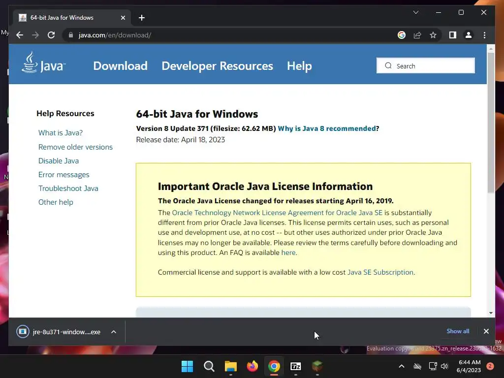Screen dimensions: 504x378
Task: Open the Java SE Subscription link
Action: click(380, 272)
